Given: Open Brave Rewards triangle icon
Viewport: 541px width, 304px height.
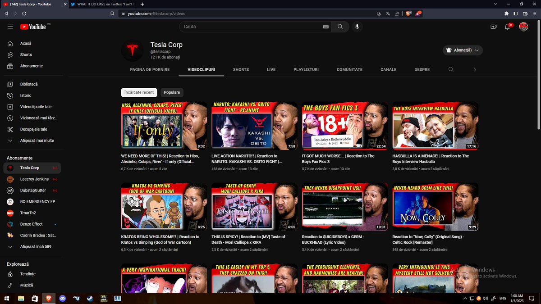Looking at the screenshot, I should point(418,14).
